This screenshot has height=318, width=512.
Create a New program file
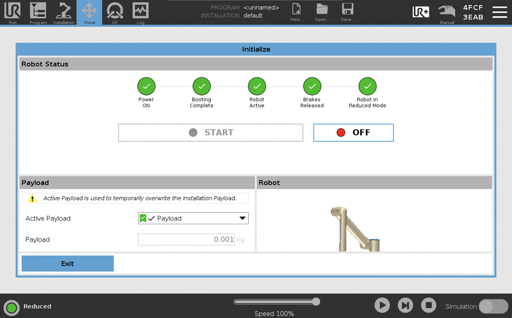296,11
